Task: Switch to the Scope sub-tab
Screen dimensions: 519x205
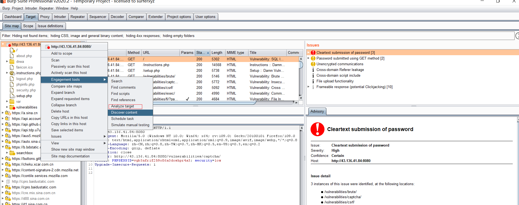Action: click(28, 26)
